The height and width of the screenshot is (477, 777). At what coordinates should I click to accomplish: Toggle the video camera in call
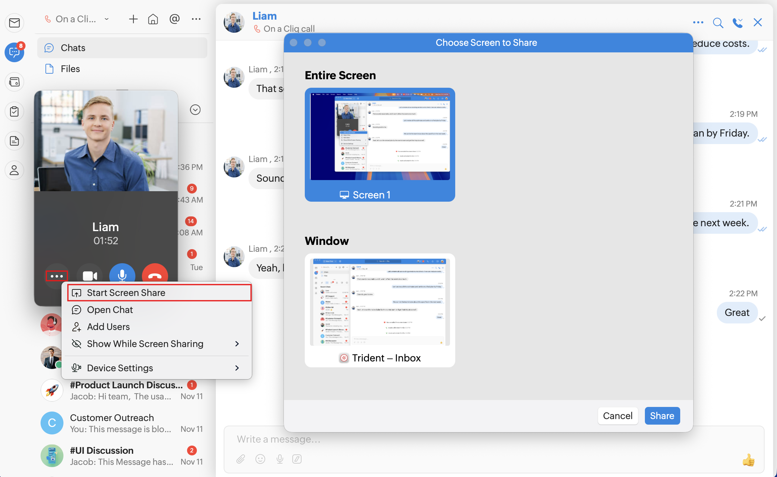[90, 276]
